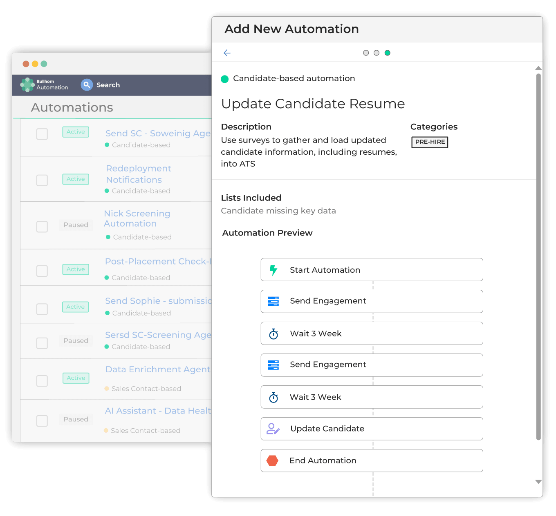The width and height of the screenshot is (556, 516).
Task: Click scrollbar up arrow in automation panel
Action: point(539,68)
